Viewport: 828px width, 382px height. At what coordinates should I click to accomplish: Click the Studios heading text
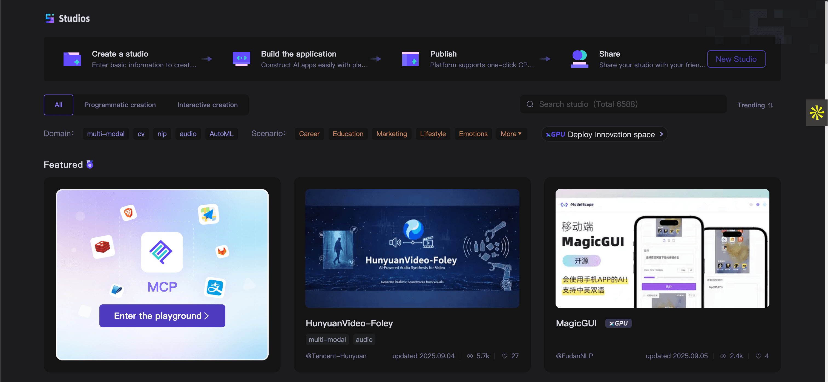(x=74, y=19)
